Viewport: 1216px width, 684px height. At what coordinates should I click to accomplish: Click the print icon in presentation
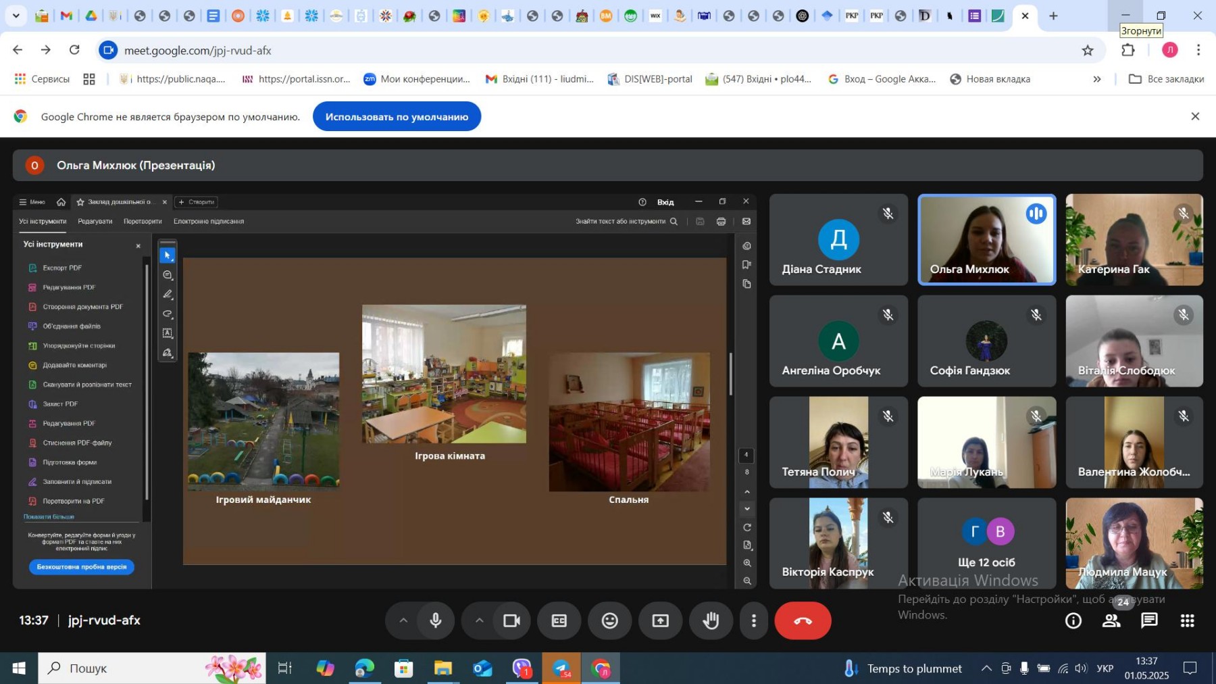coord(721,221)
